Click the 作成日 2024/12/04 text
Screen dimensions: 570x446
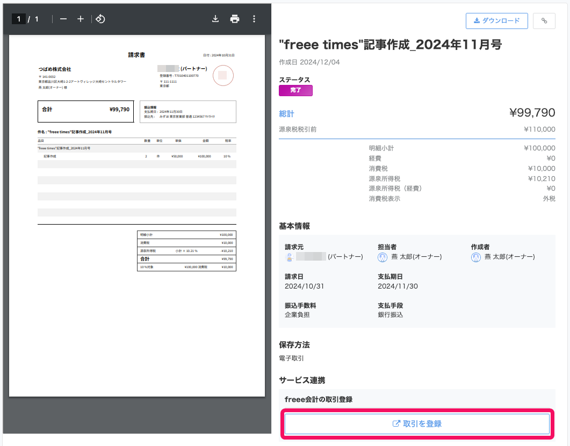[x=309, y=62]
